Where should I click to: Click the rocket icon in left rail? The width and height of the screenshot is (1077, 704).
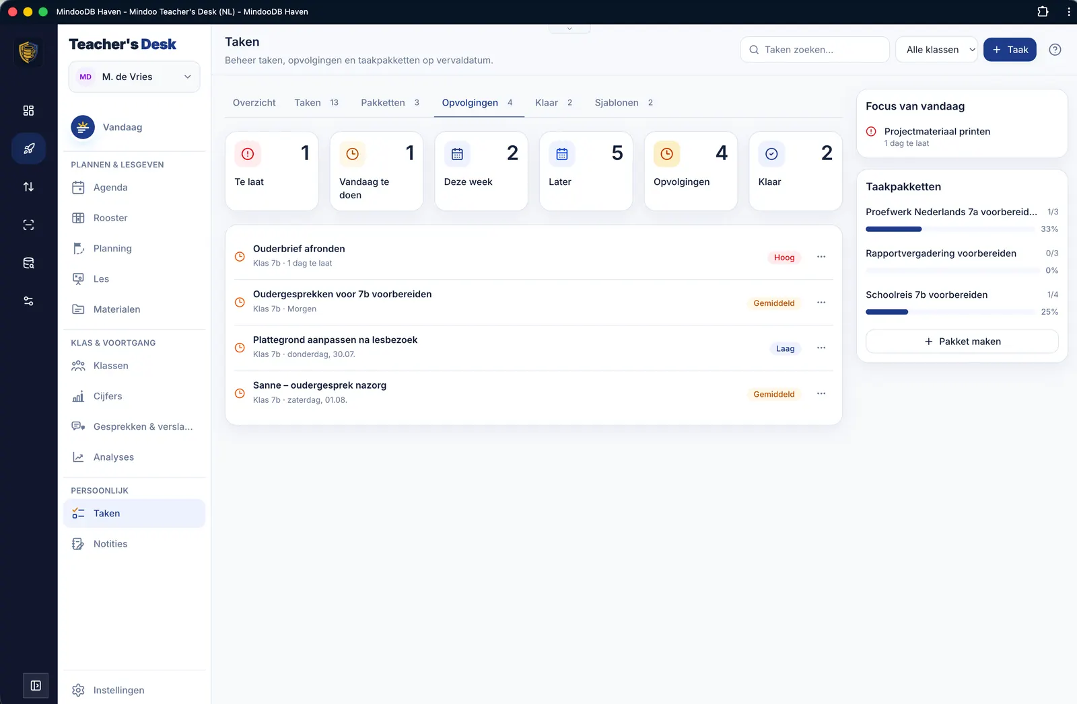(x=28, y=149)
